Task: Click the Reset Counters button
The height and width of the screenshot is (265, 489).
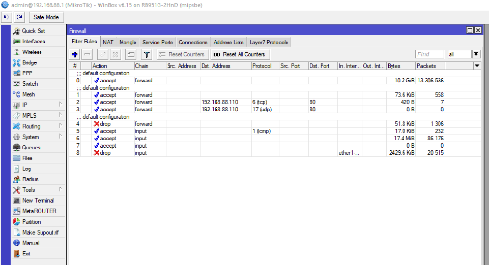Action: 183,54
